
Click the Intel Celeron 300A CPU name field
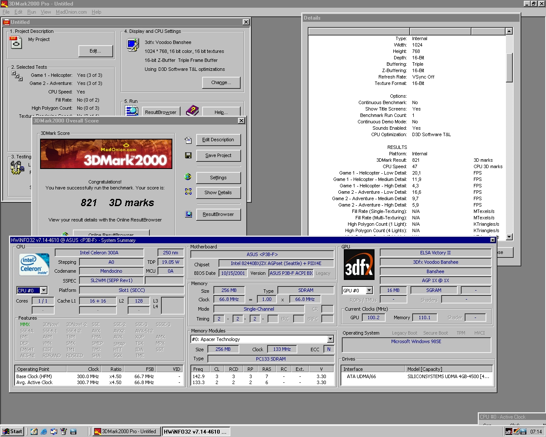click(99, 253)
